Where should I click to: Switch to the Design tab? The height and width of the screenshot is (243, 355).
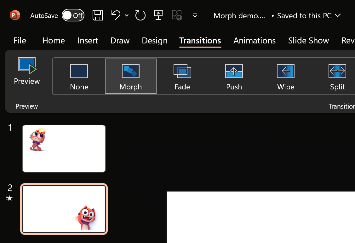pyautogui.click(x=155, y=41)
